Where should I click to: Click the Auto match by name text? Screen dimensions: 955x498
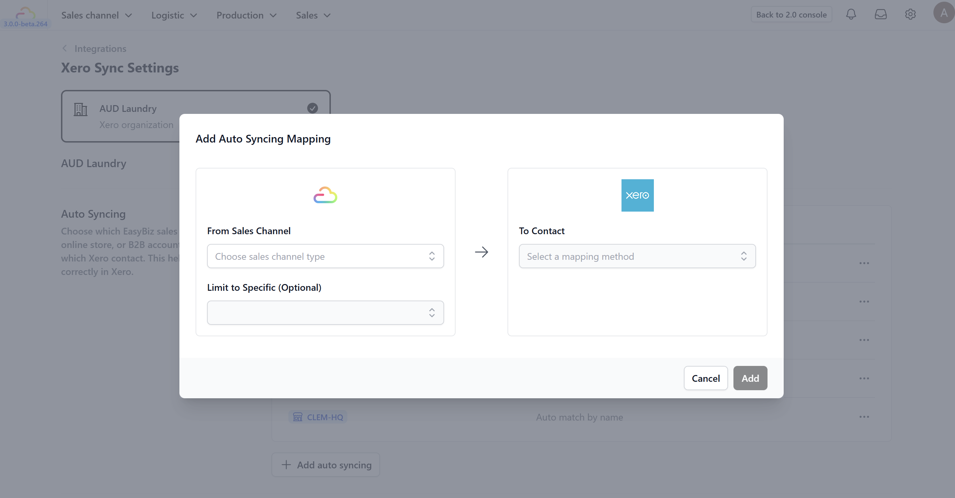click(x=579, y=417)
